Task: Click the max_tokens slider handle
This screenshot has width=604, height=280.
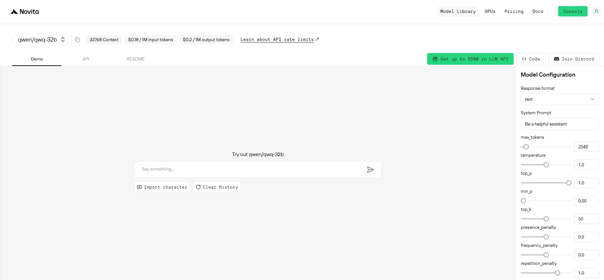Action: click(x=526, y=147)
